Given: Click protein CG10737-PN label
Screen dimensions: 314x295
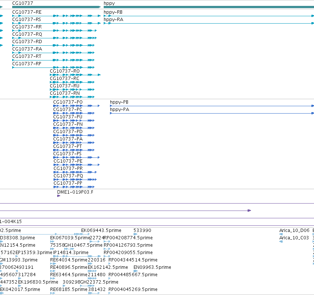Looking at the screenshot, I should pos(68,124).
